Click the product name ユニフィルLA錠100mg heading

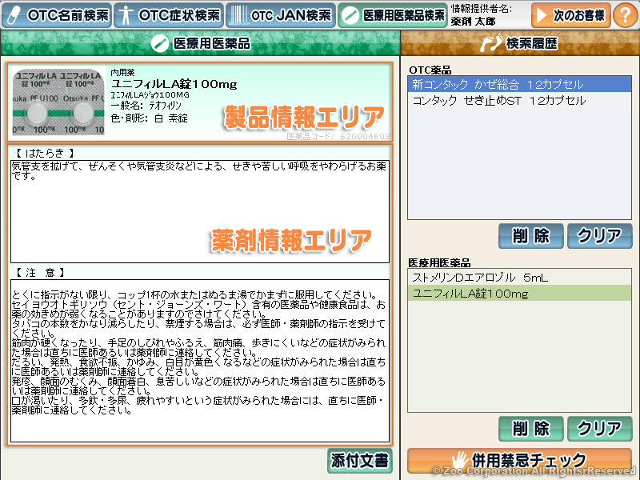tap(174, 84)
